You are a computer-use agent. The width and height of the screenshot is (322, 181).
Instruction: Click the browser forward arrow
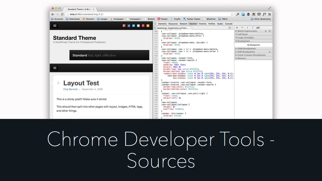[x=57, y=14]
